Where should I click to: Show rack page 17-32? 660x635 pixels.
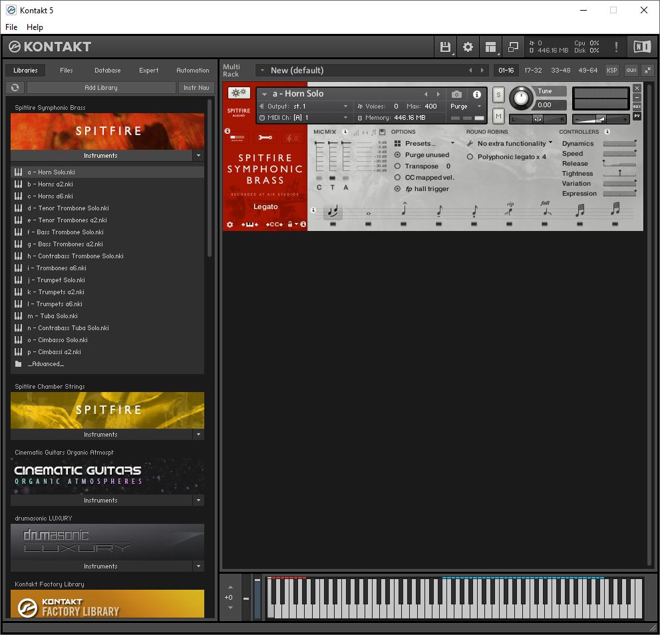[x=533, y=71]
